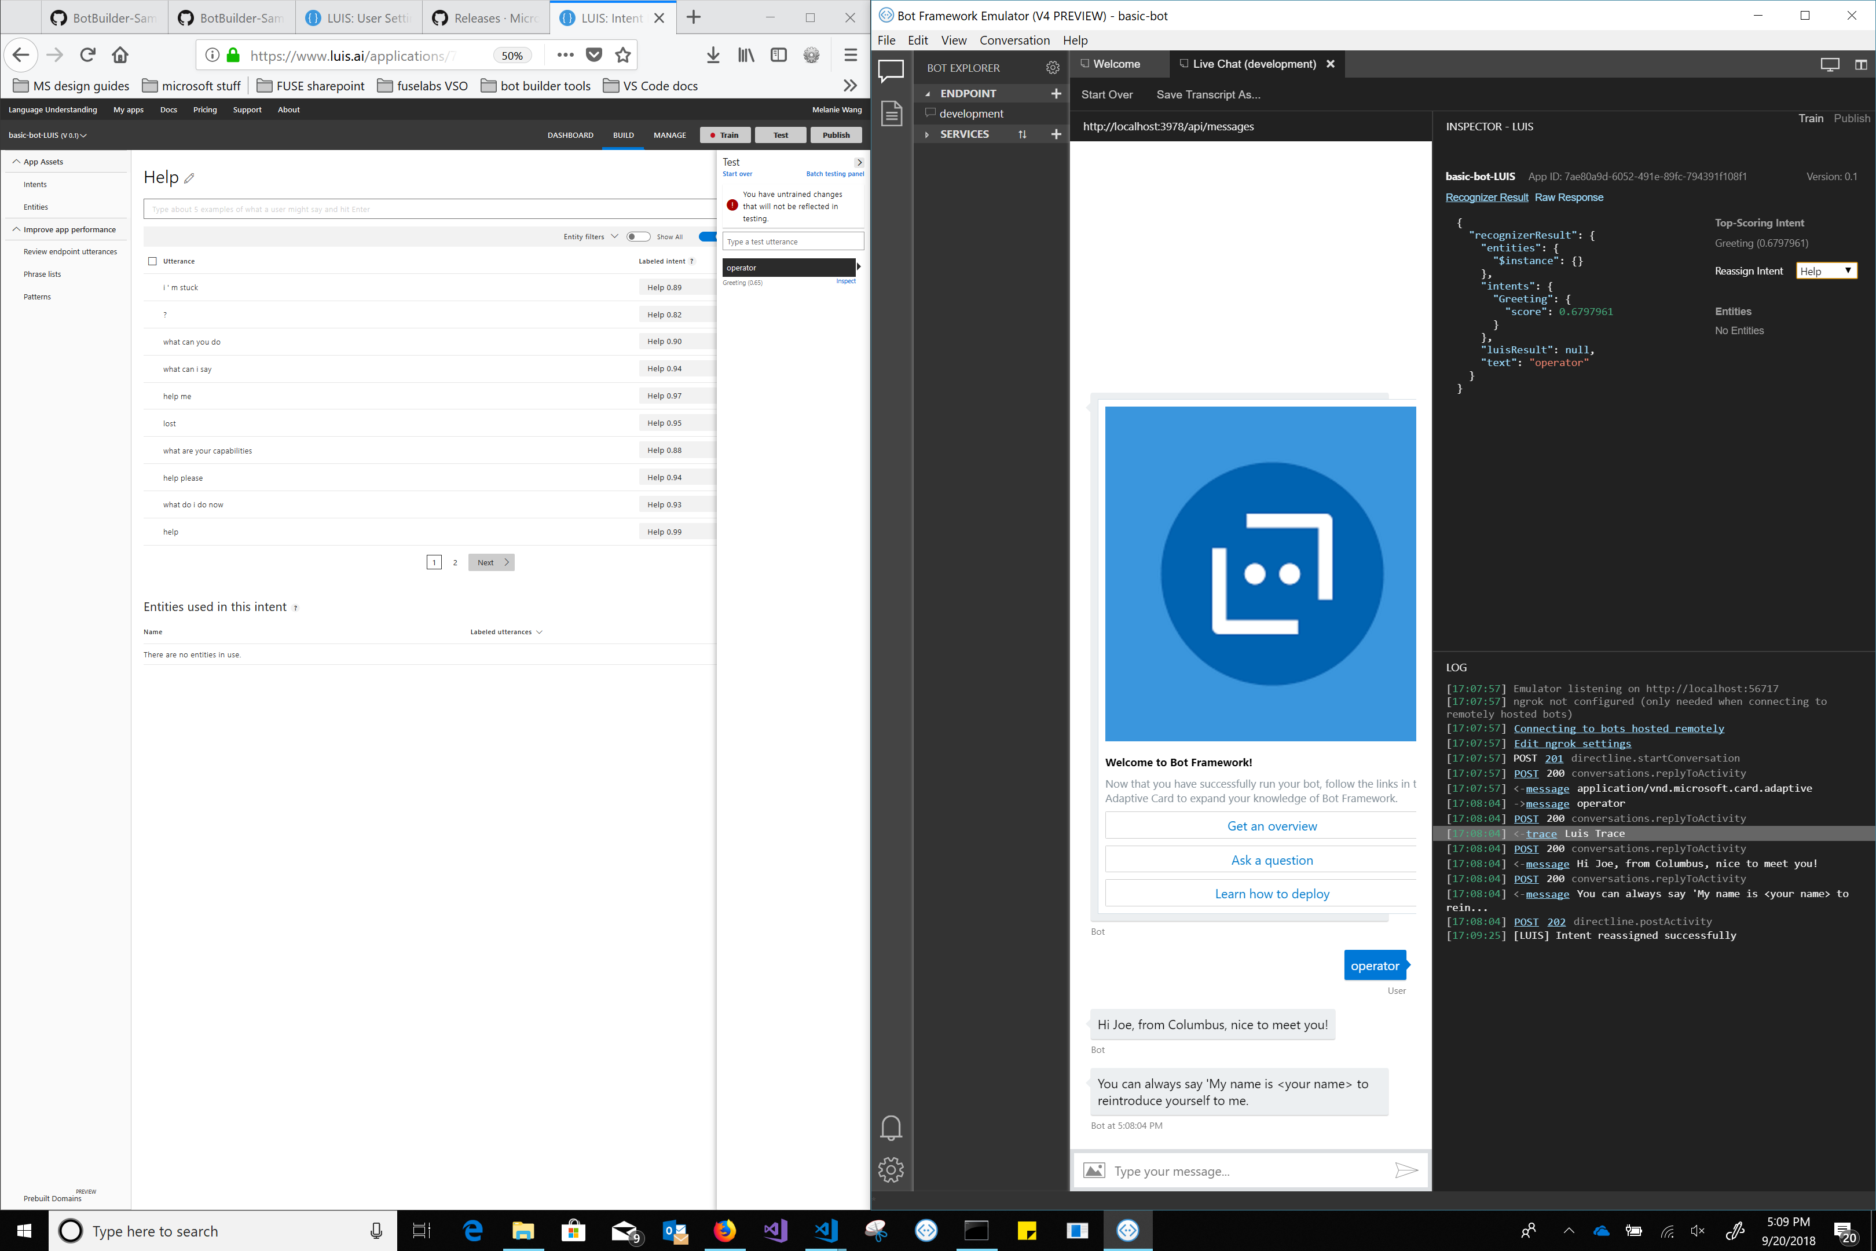
Task: Attach an image using the picture icon in chat
Action: 1095,1170
